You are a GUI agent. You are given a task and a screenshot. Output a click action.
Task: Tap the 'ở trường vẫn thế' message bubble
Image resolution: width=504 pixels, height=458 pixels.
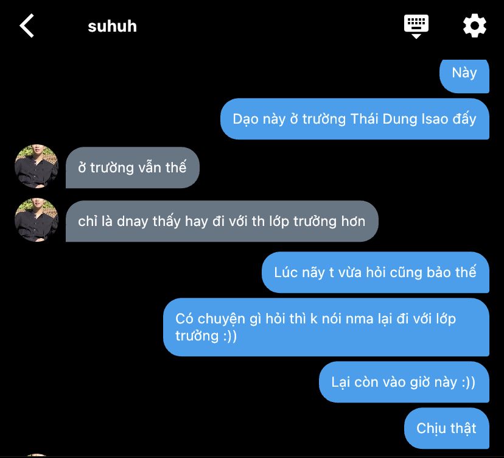133,167
